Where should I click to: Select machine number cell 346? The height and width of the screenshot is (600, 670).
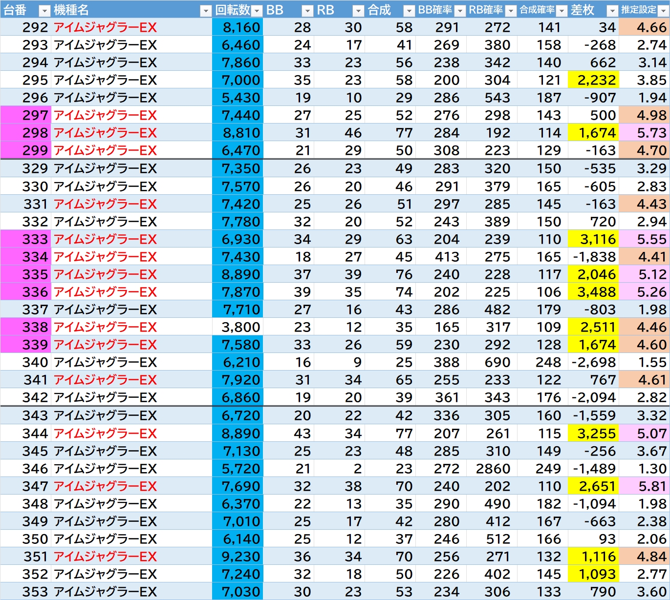(25, 469)
